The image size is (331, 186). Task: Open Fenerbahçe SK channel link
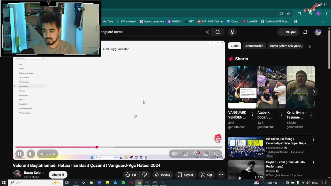275,148
